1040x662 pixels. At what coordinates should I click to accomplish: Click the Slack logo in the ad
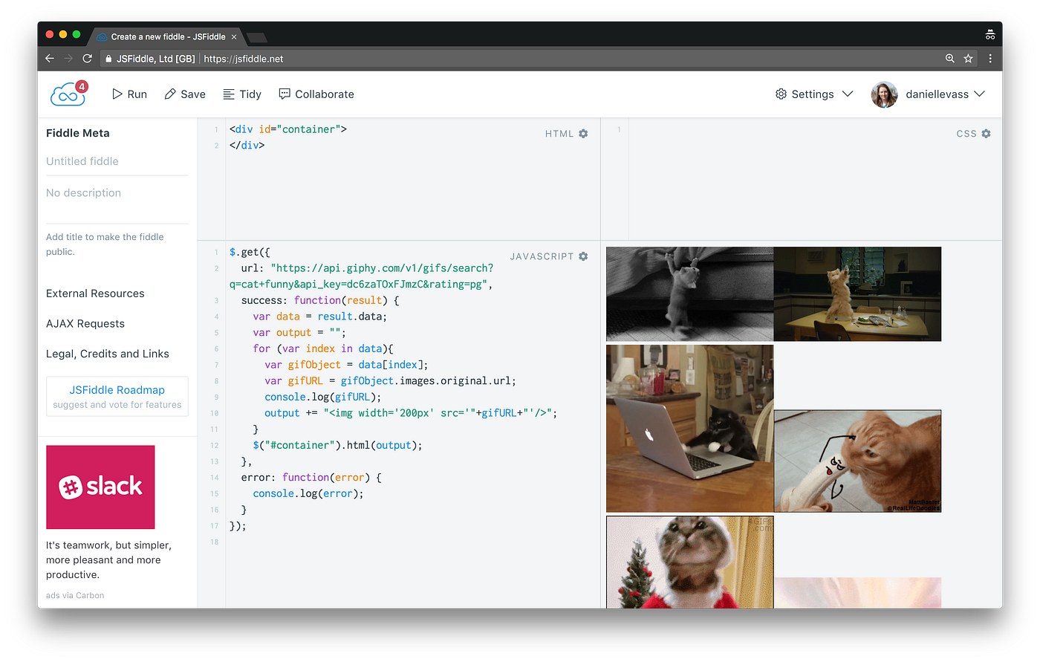[100, 487]
